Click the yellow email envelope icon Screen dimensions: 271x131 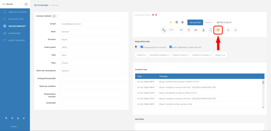tap(218, 30)
